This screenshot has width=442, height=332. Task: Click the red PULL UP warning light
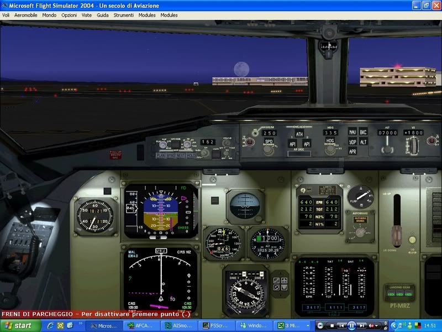click(115, 155)
